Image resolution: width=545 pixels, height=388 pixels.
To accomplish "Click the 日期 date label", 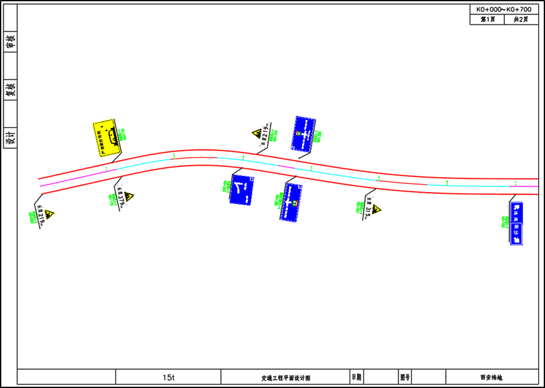I will tap(357, 377).
